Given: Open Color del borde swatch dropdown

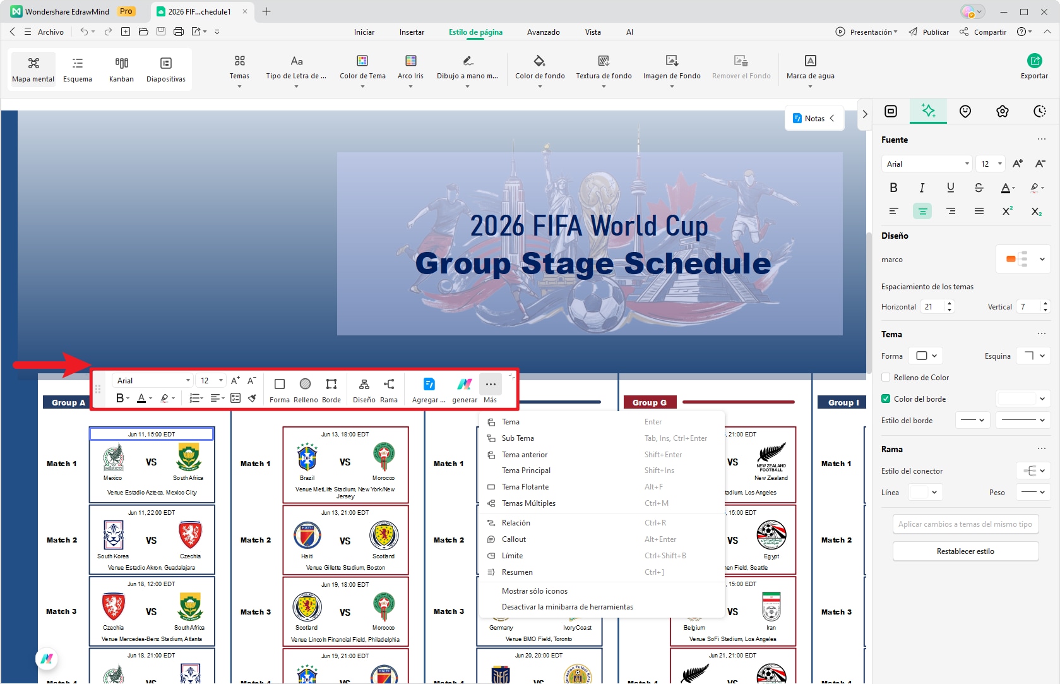Looking at the screenshot, I should click(1023, 399).
